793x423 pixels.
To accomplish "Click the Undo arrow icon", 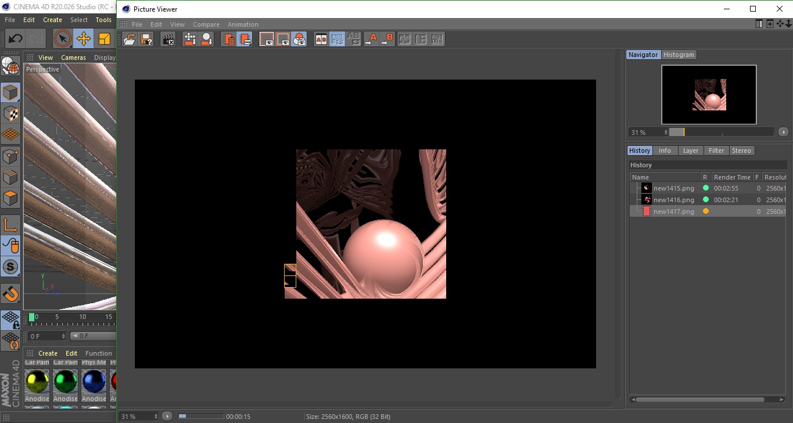I will [x=15, y=39].
